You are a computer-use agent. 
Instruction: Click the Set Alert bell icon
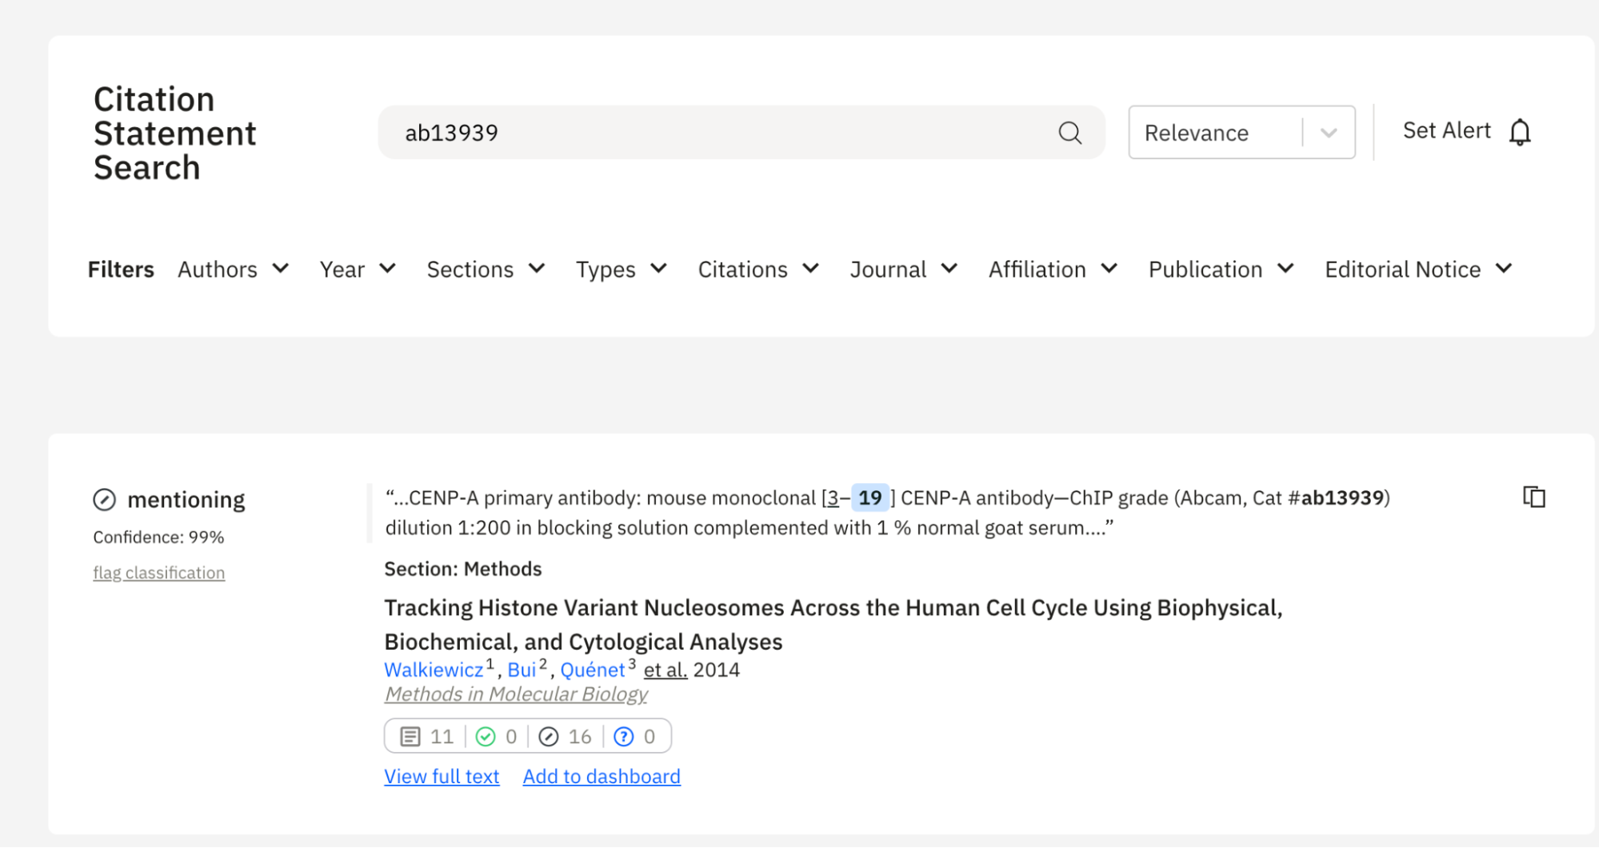(x=1519, y=132)
